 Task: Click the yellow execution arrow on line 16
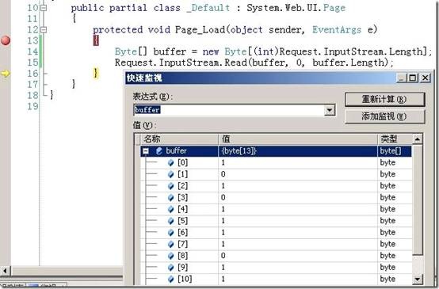tap(6, 74)
